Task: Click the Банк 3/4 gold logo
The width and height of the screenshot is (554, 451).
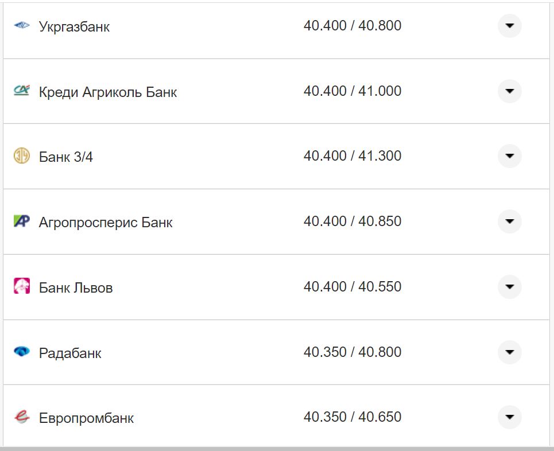Action: click(21, 156)
